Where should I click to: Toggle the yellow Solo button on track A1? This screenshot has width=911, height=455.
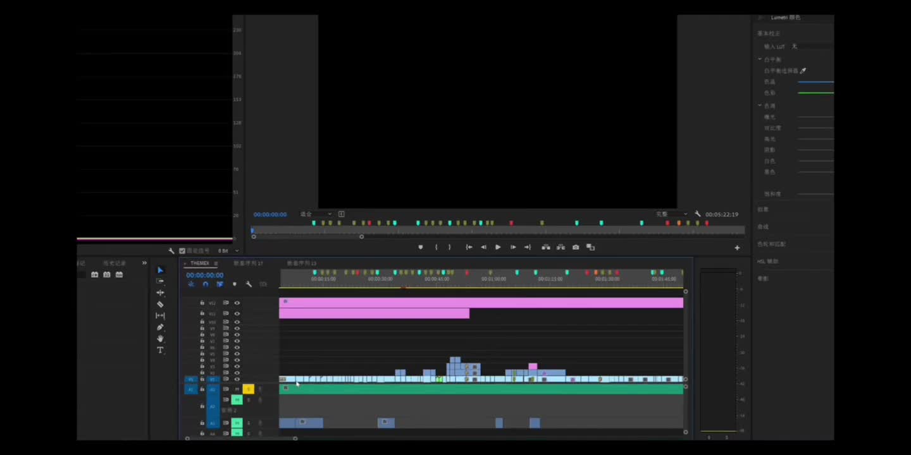248,389
